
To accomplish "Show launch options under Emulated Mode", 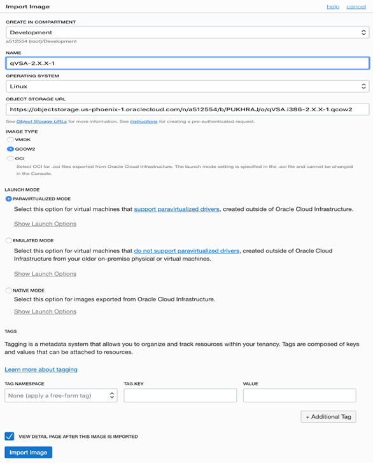I will tap(45, 274).
